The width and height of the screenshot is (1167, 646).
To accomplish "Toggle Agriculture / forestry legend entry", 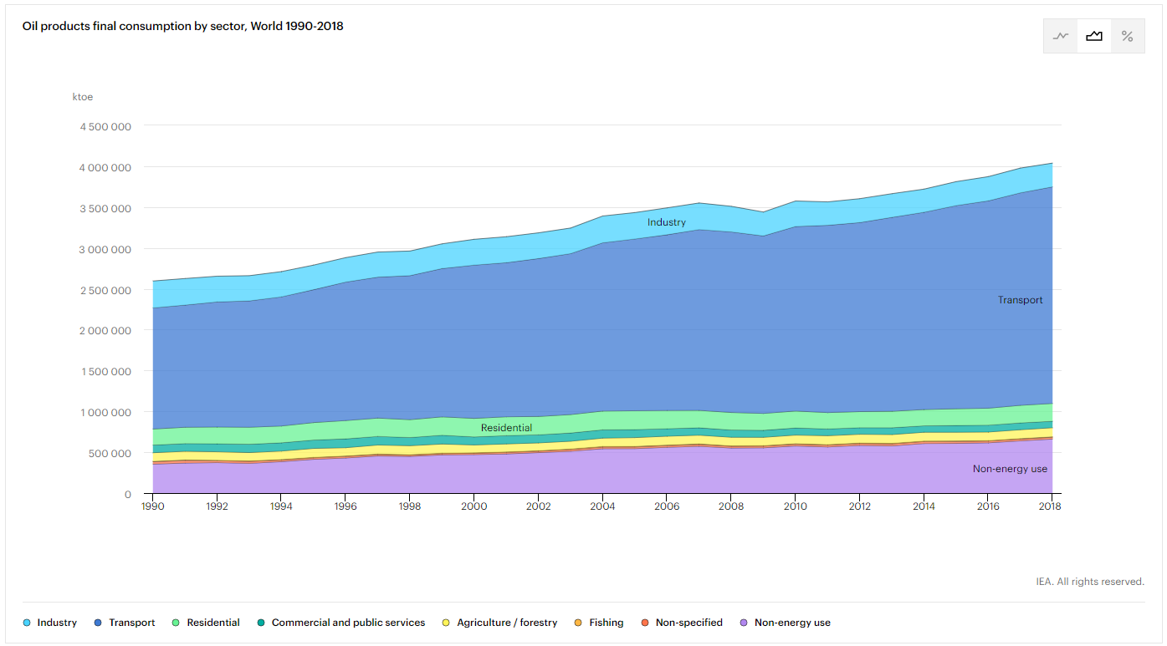I will [x=499, y=623].
